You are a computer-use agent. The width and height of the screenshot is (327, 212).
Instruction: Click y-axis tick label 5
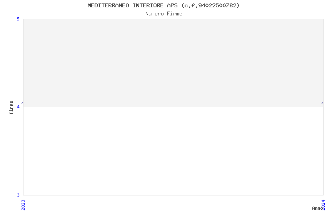coord(18,19)
